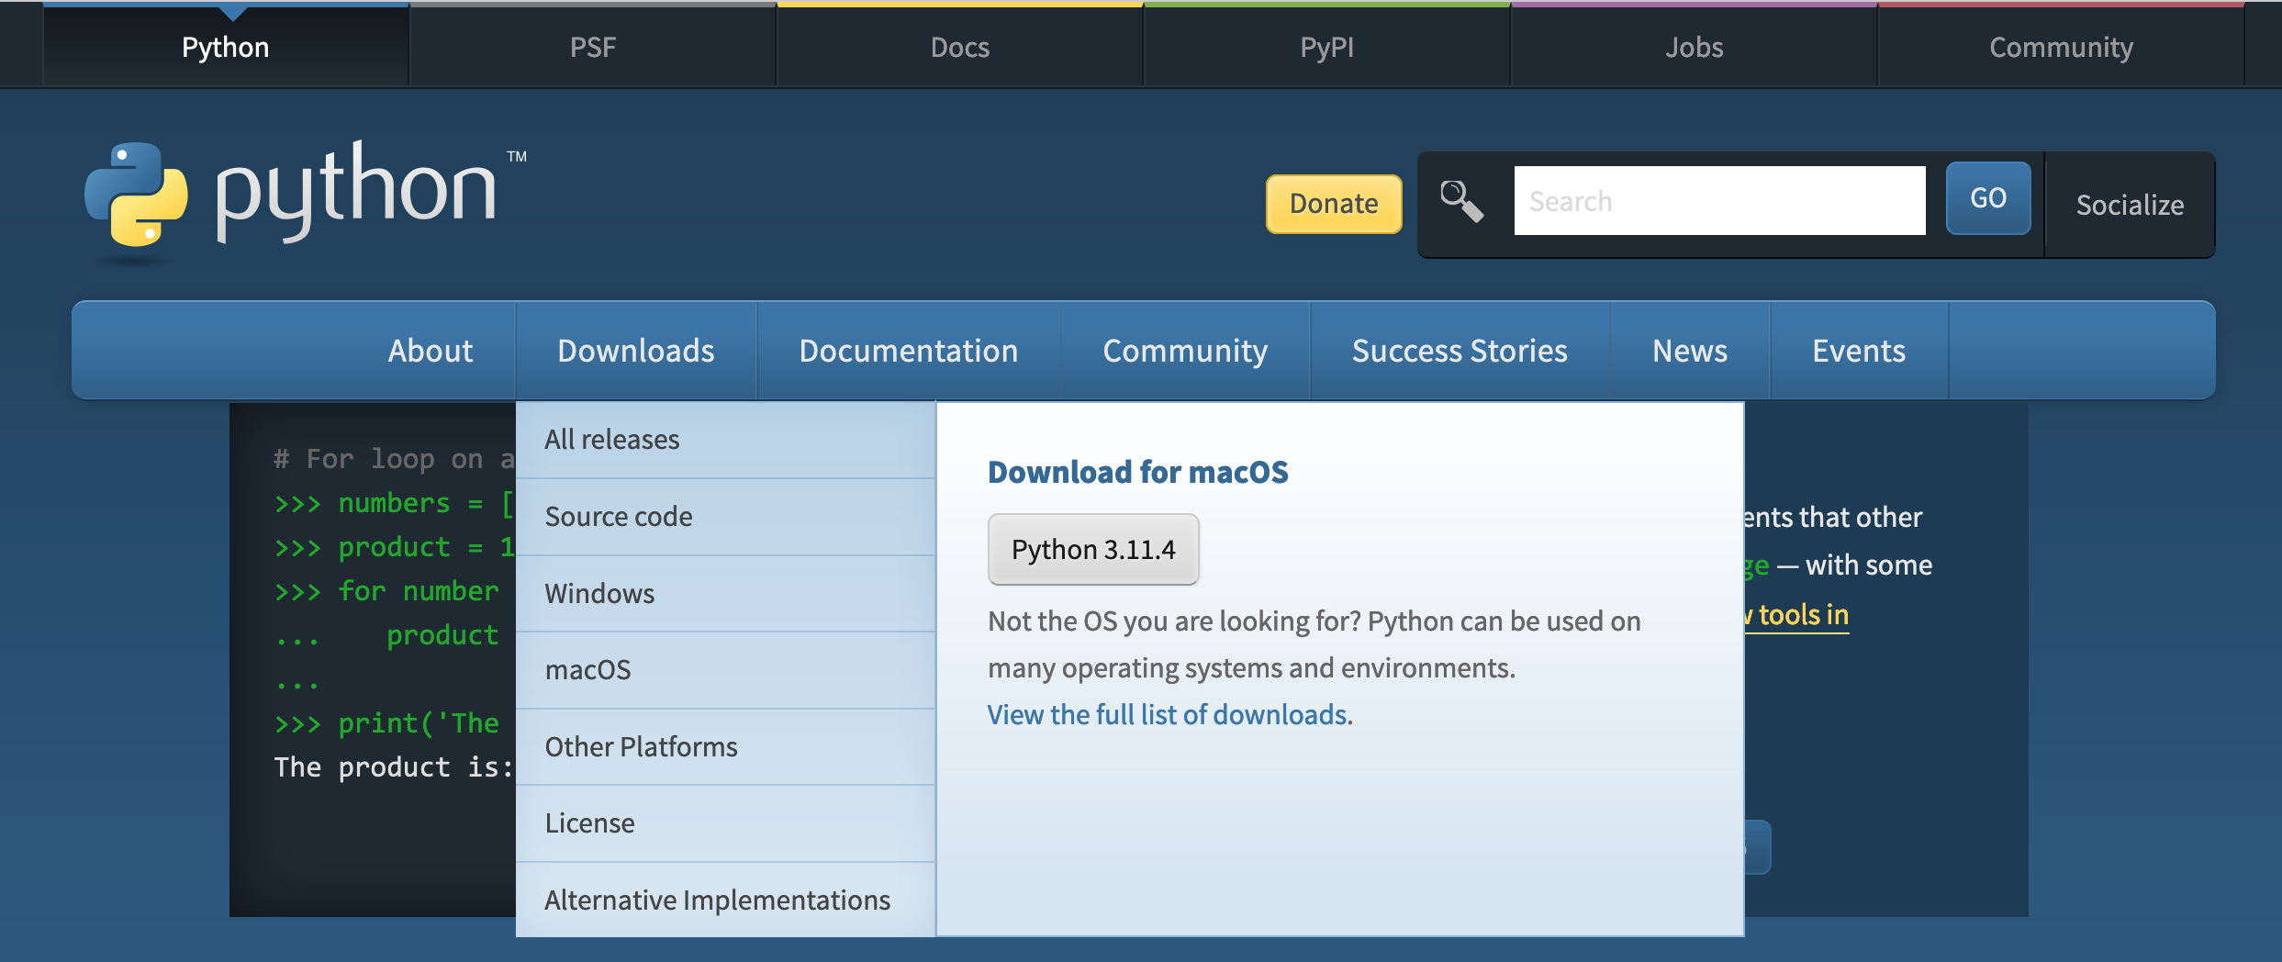Viewport: 2282px width, 962px height.
Task: Open the Socialize menu
Action: (2130, 205)
